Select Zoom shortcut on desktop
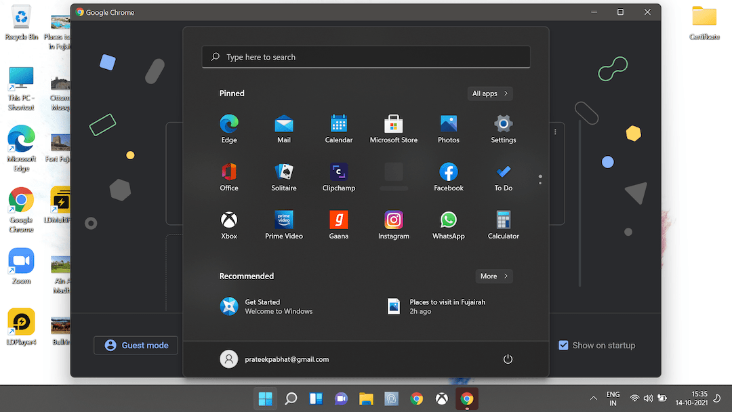Image resolution: width=732 pixels, height=412 pixels. (21, 266)
